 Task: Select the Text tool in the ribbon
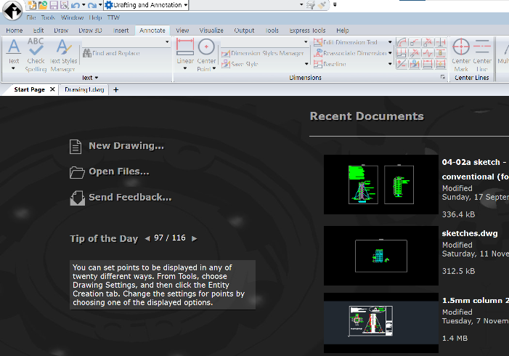[x=14, y=50]
